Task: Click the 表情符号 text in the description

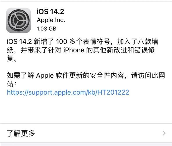Action: pos(96,41)
